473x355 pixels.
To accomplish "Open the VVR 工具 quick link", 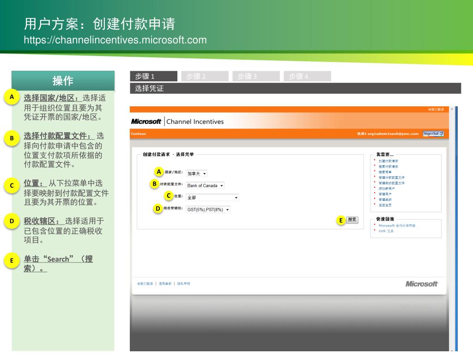I will coord(386,231).
